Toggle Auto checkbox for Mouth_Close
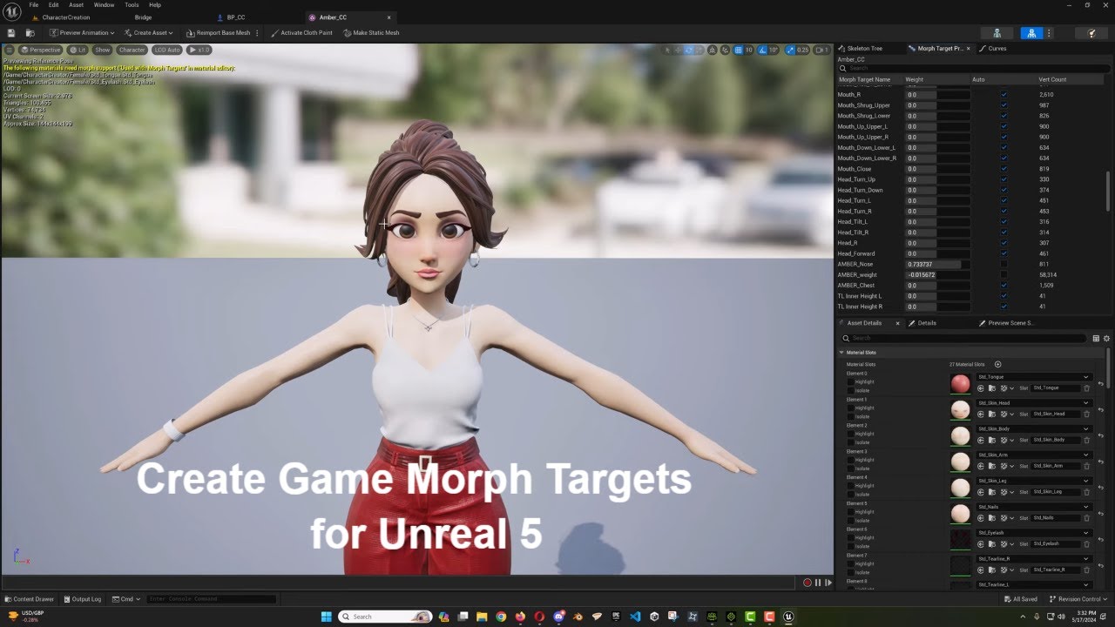1115x627 pixels. pos(1003,169)
